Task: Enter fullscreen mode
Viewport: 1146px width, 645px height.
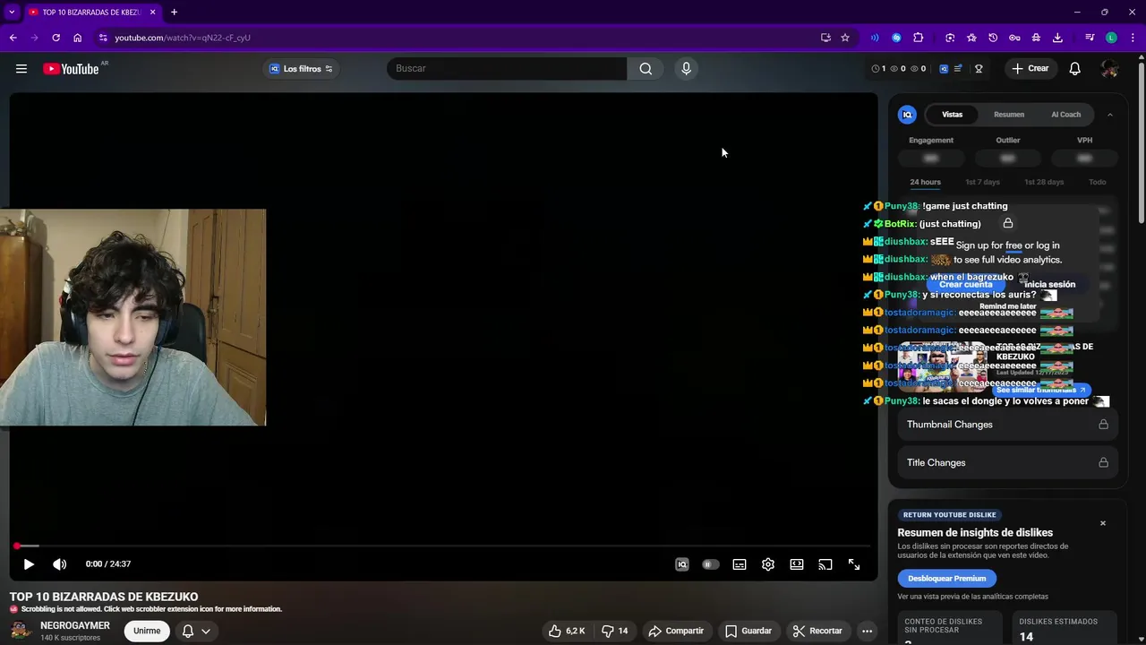Action: (x=854, y=564)
